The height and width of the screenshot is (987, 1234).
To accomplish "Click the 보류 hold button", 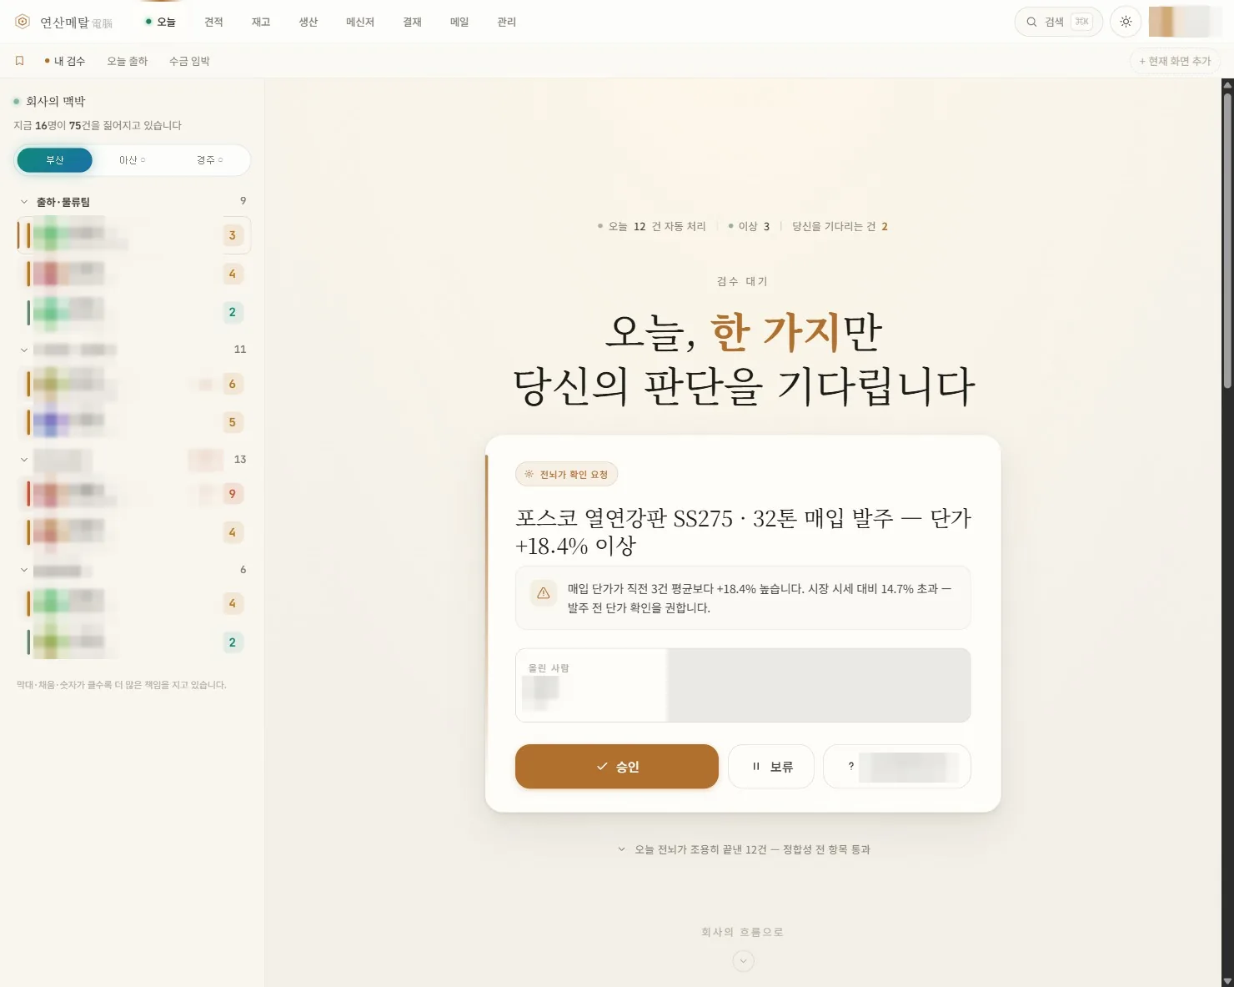I will coord(771,767).
